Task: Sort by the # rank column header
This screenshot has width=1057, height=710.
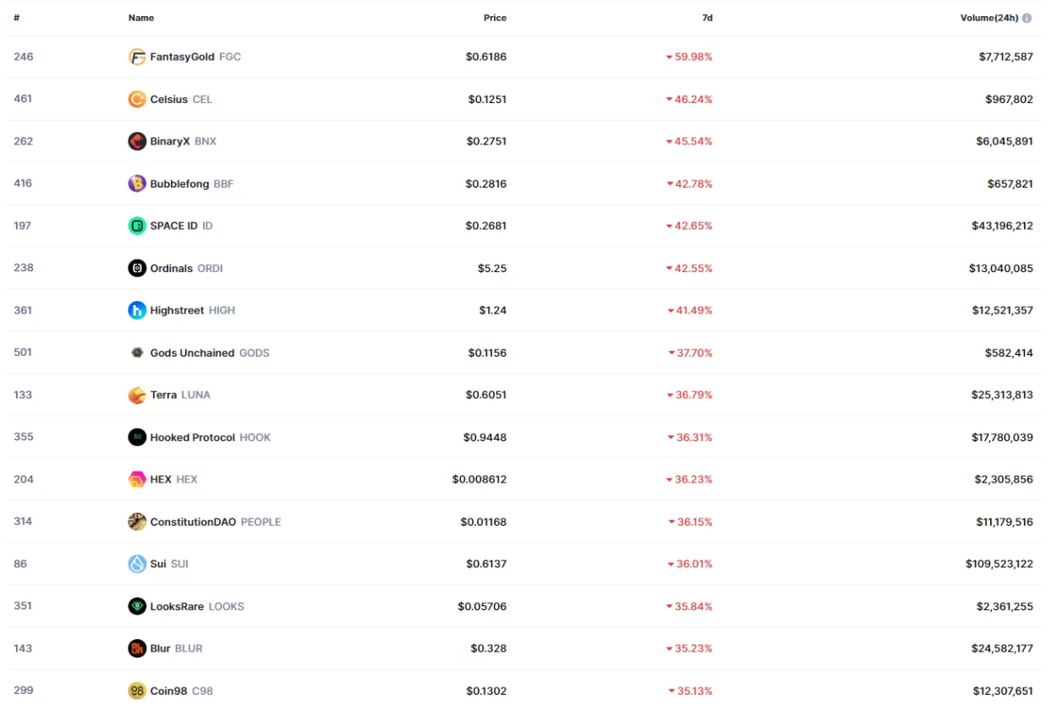Action: click(17, 18)
